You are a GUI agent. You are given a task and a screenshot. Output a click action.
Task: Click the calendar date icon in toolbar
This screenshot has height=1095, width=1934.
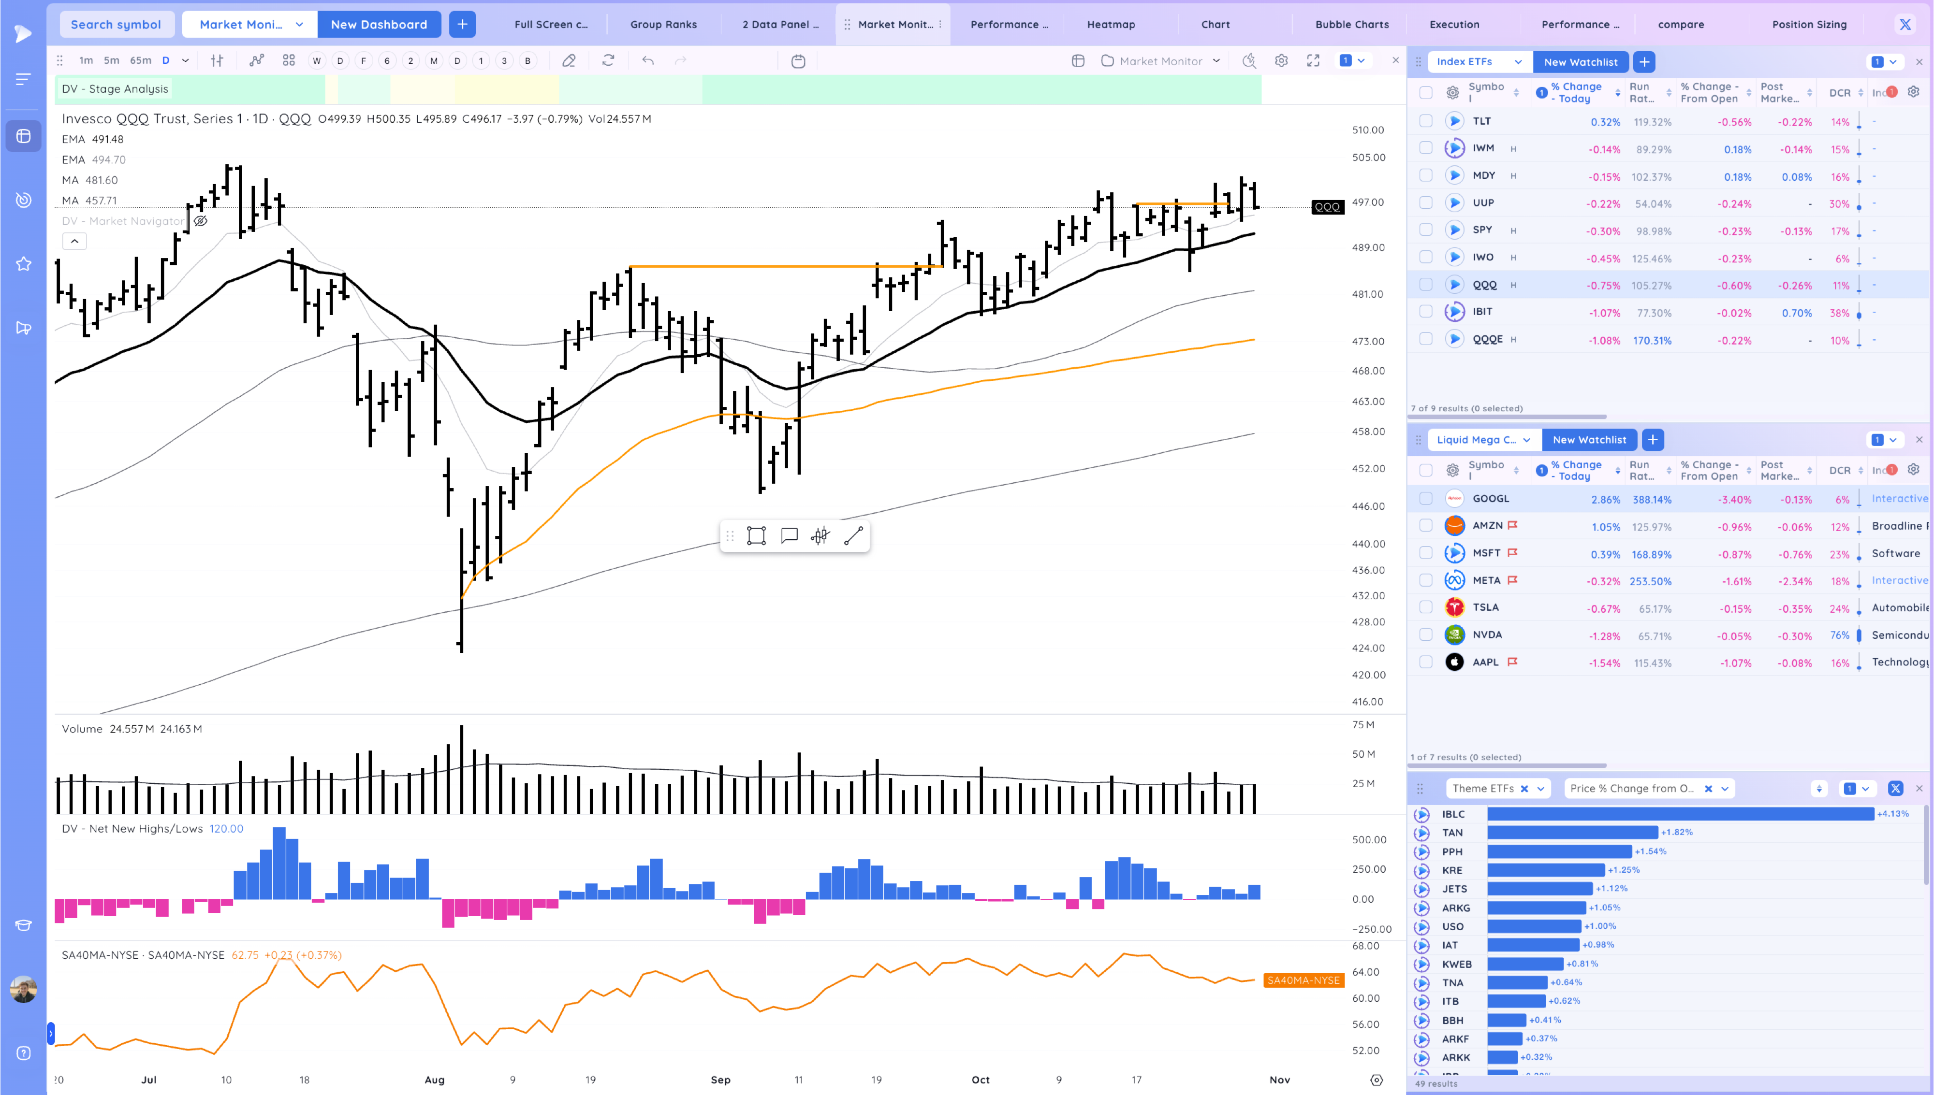tap(798, 61)
